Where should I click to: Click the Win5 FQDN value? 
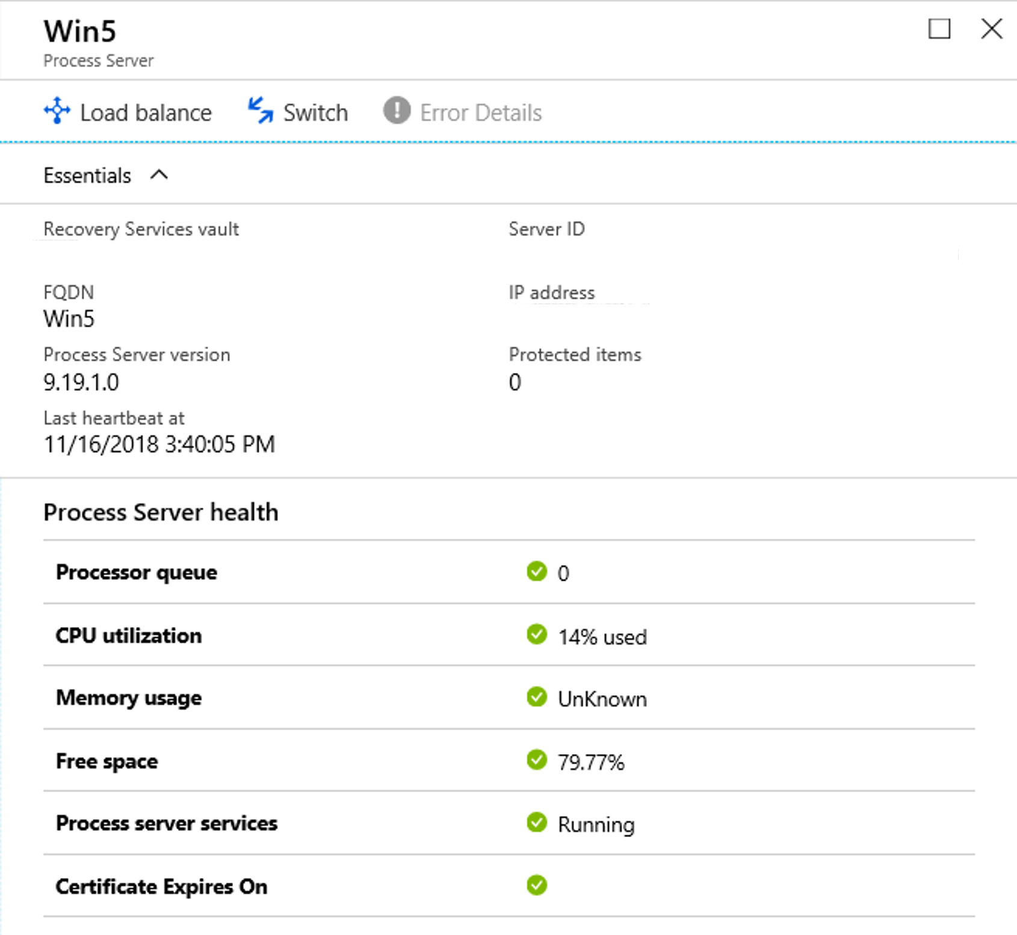point(69,319)
